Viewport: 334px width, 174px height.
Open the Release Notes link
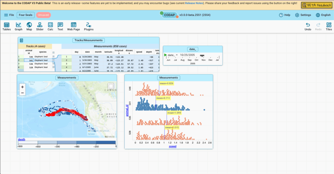click(194, 3)
